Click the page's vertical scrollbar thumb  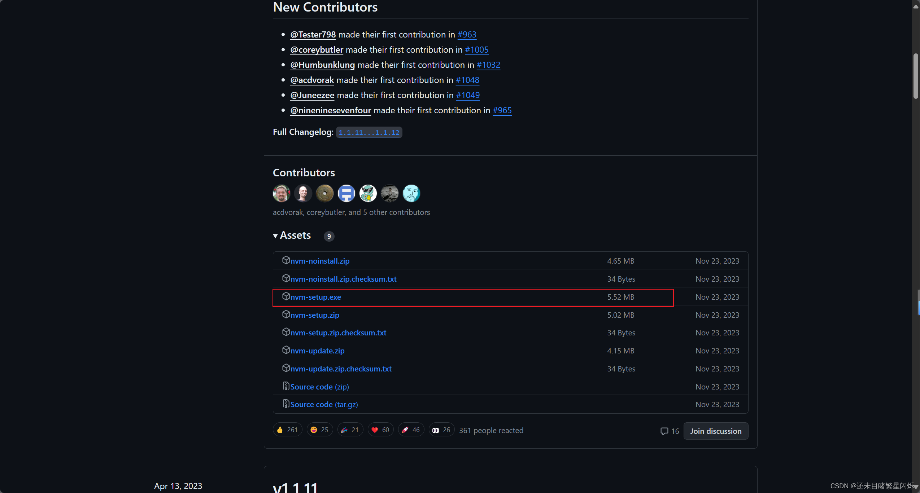coord(916,76)
